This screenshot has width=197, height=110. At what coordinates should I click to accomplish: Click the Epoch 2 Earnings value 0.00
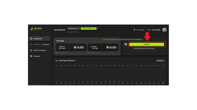(x=80, y=47)
